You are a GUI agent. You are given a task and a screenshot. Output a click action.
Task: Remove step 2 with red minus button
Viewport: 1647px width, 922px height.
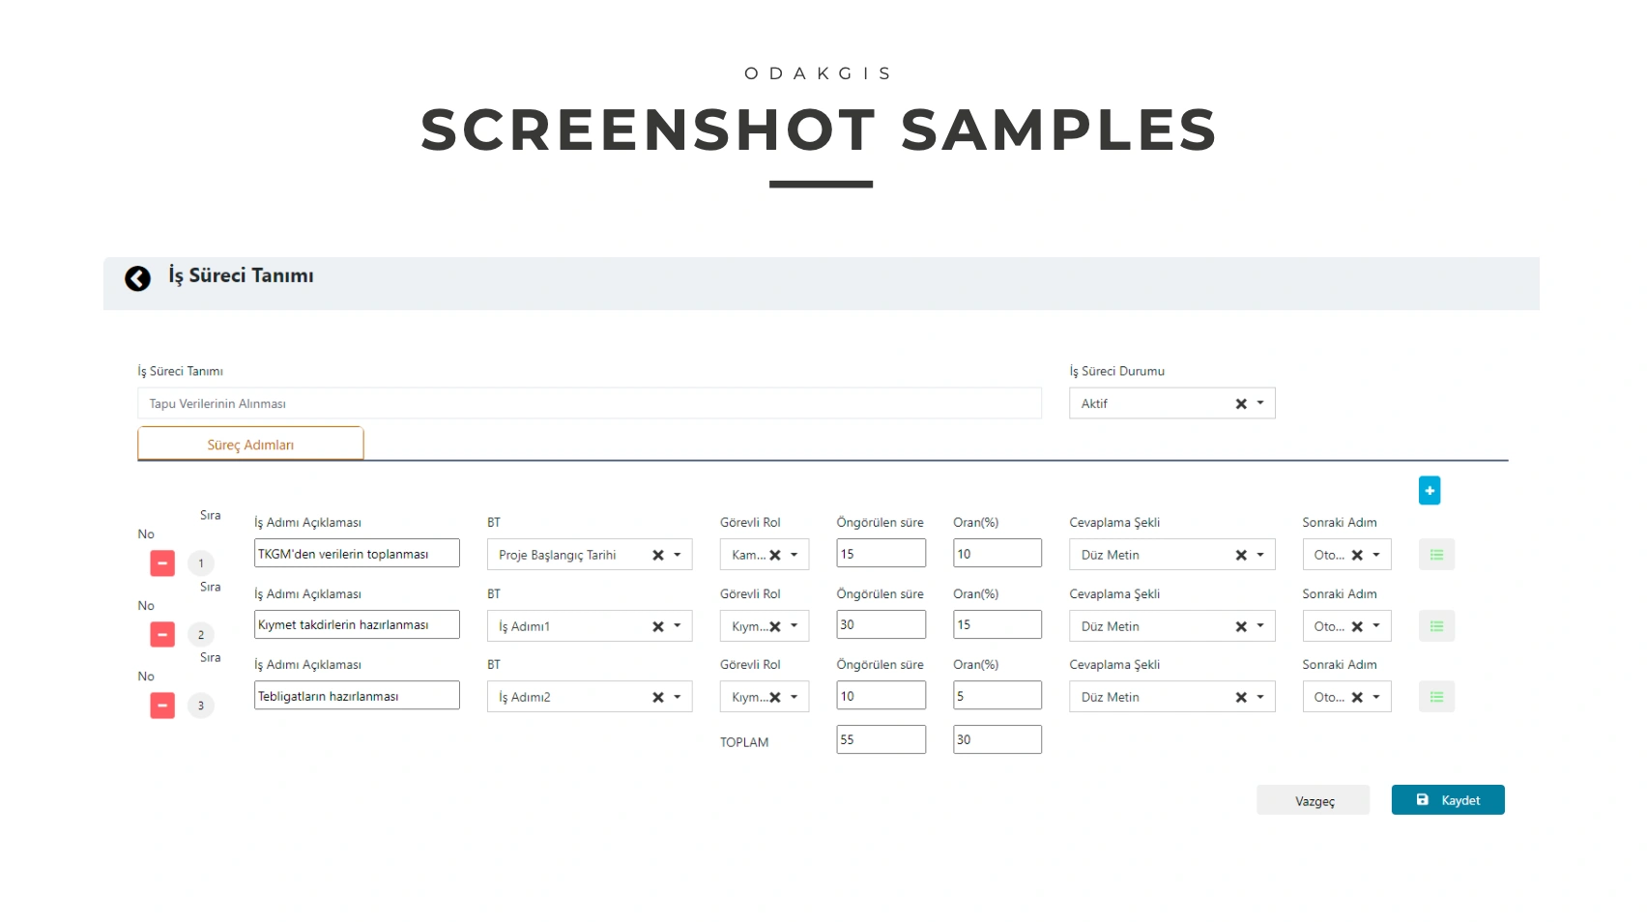[x=162, y=635]
